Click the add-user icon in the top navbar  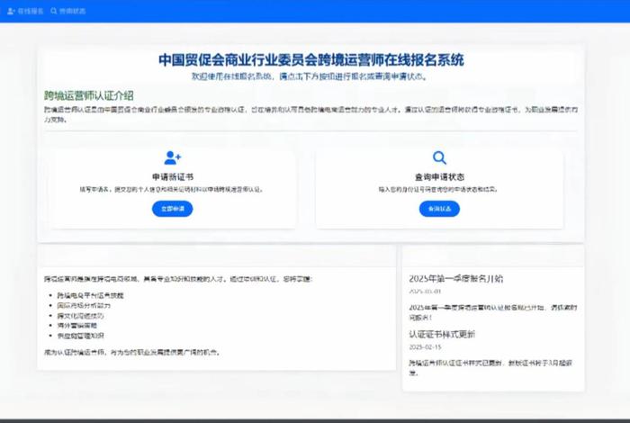(11, 11)
